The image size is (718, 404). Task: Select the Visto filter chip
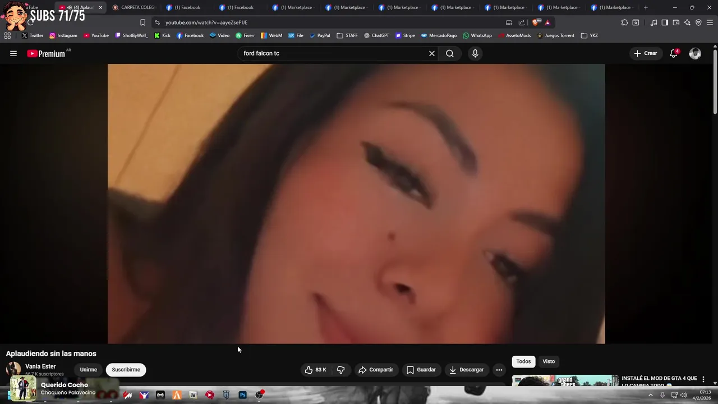click(x=549, y=361)
